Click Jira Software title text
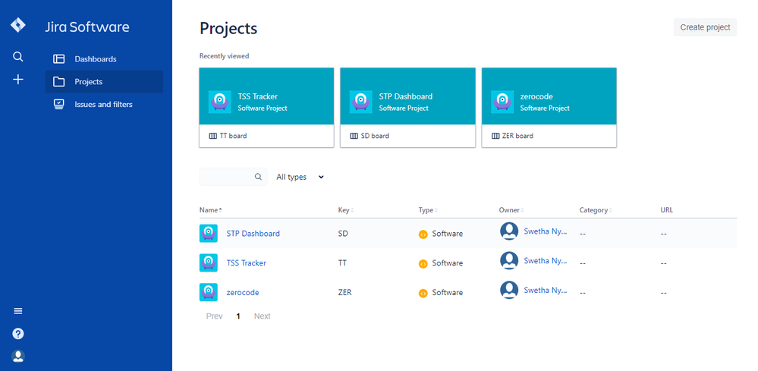 (x=87, y=27)
